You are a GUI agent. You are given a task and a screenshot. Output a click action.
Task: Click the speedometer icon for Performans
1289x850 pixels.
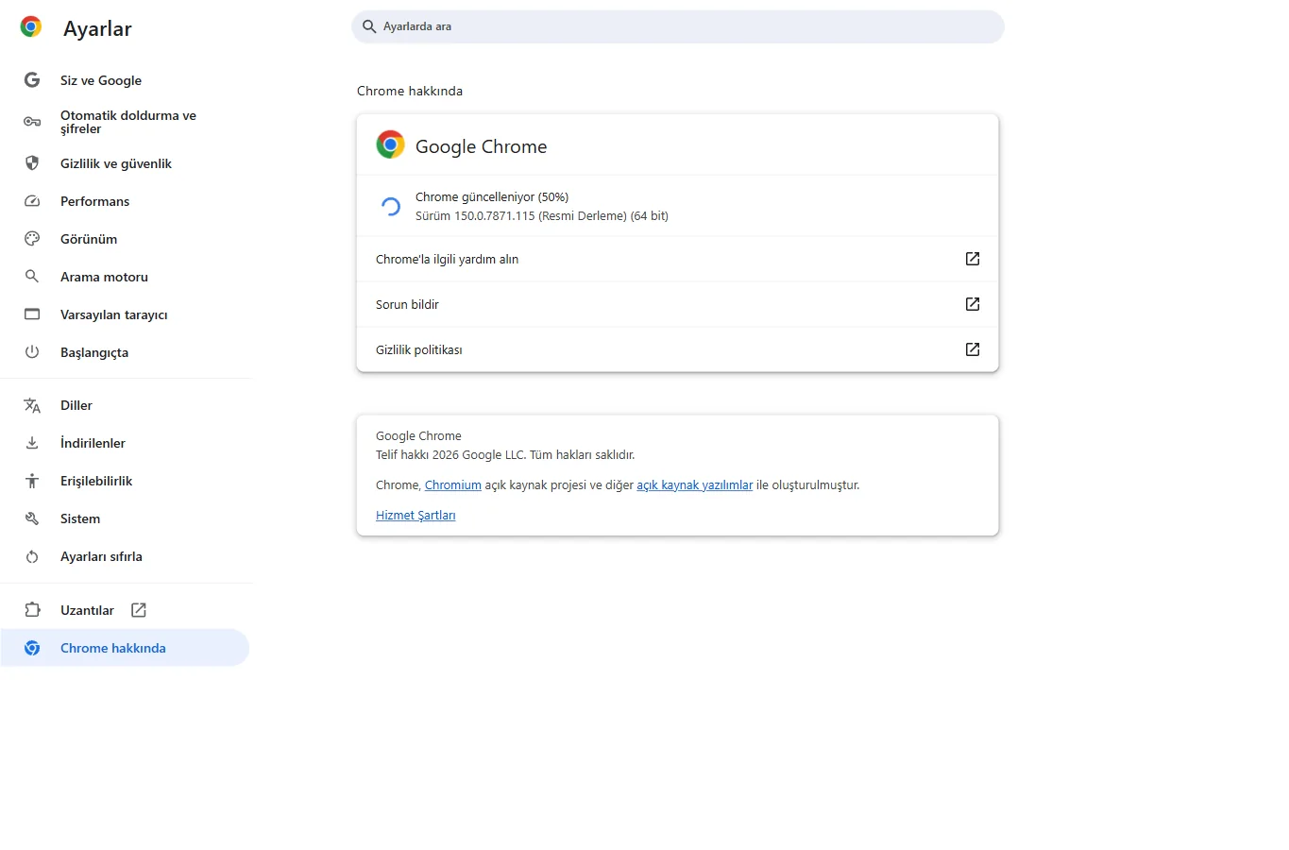(32, 201)
